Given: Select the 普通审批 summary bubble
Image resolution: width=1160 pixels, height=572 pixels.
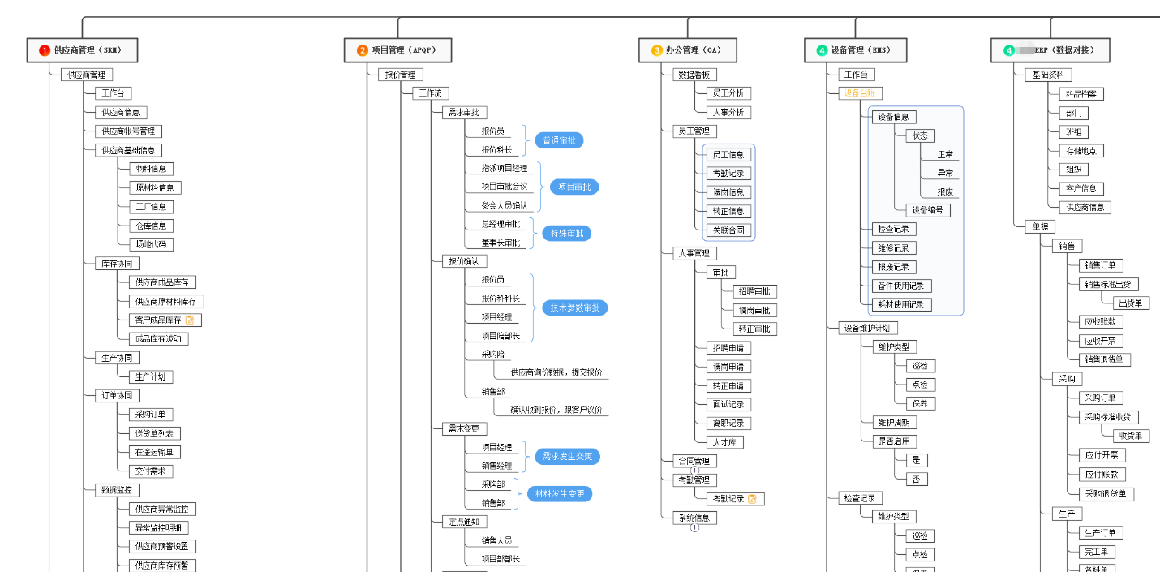Looking at the screenshot, I should tap(559, 140).
